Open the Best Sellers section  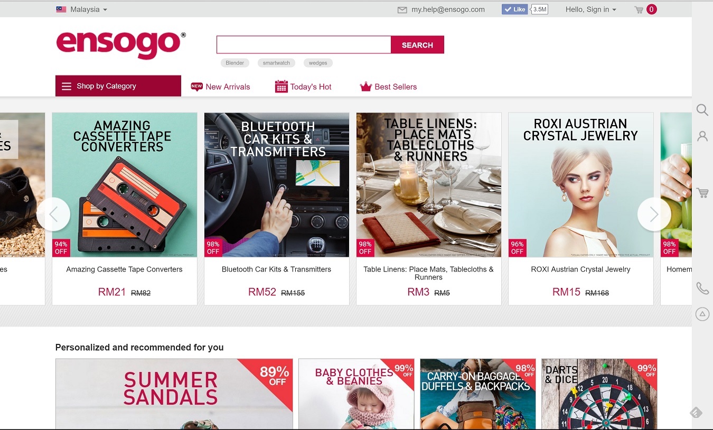pos(388,87)
